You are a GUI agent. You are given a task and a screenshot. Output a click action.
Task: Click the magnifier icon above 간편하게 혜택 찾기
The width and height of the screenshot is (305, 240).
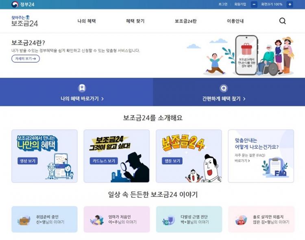click(224, 88)
